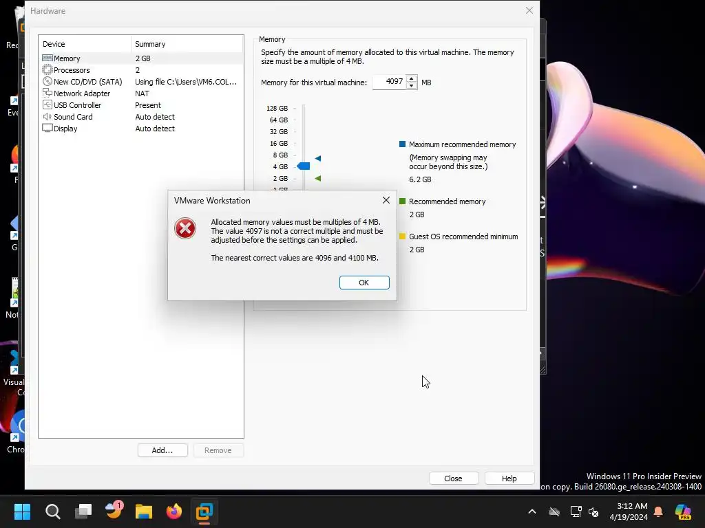The height and width of the screenshot is (528, 705).
Task: Click the 128 GB slider label
Action: pyautogui.click(x=277, y=108)
